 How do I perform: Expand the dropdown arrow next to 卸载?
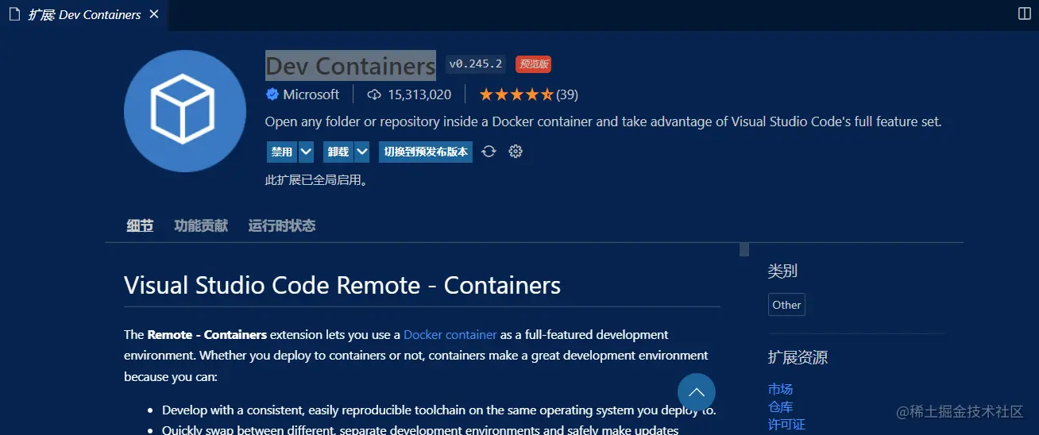[362, 152]
